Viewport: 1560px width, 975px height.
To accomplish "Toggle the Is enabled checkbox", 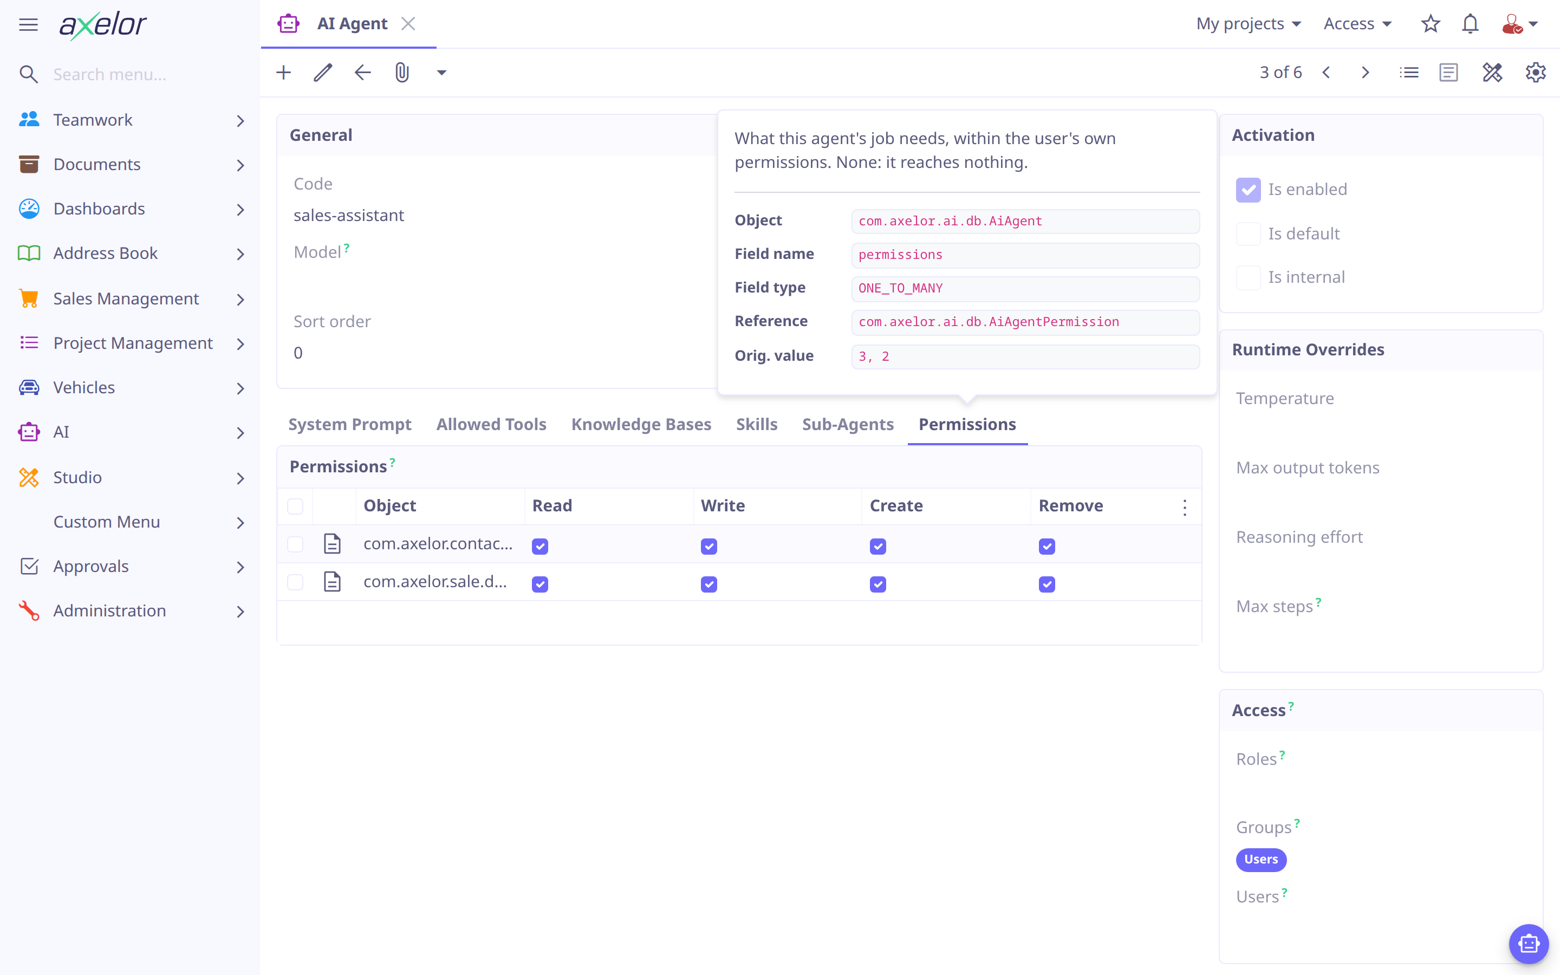I will [1248, 190].
